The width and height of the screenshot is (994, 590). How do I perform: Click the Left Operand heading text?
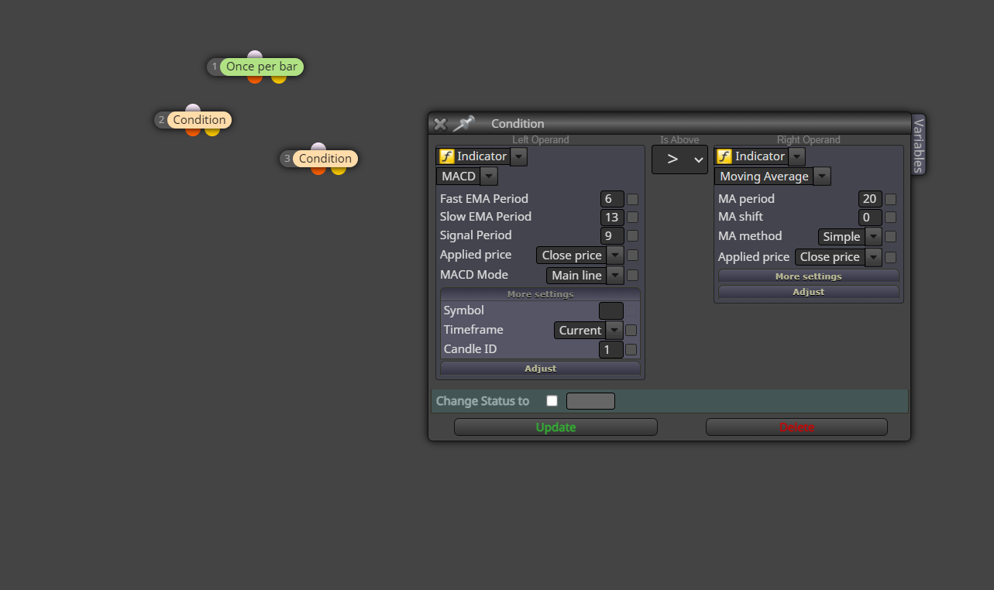point(541,140)
